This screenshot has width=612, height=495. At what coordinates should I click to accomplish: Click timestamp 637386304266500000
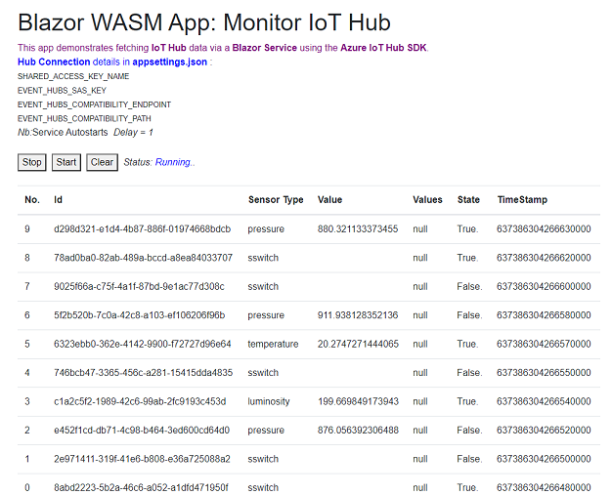tap(544, 459)
